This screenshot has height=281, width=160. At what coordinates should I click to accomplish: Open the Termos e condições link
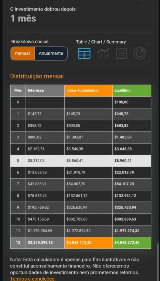click(32, 279)
